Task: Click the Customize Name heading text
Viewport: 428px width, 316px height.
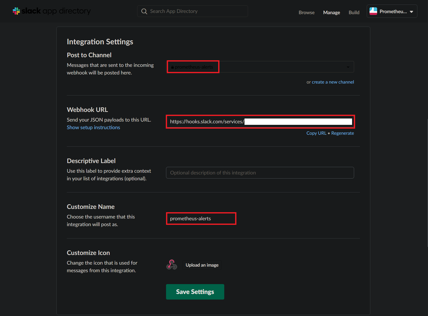Action: [x=91, y=207]
